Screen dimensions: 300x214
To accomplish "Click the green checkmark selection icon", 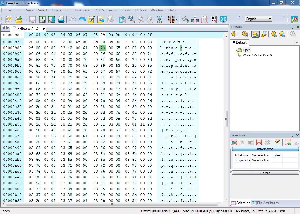I will coord(278,142).
